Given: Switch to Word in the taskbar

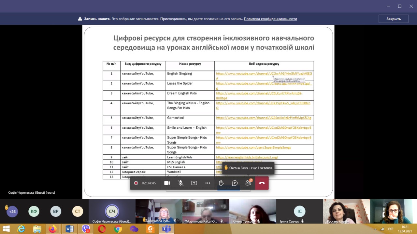Looking at the screenshot, I should pos(69,229).
